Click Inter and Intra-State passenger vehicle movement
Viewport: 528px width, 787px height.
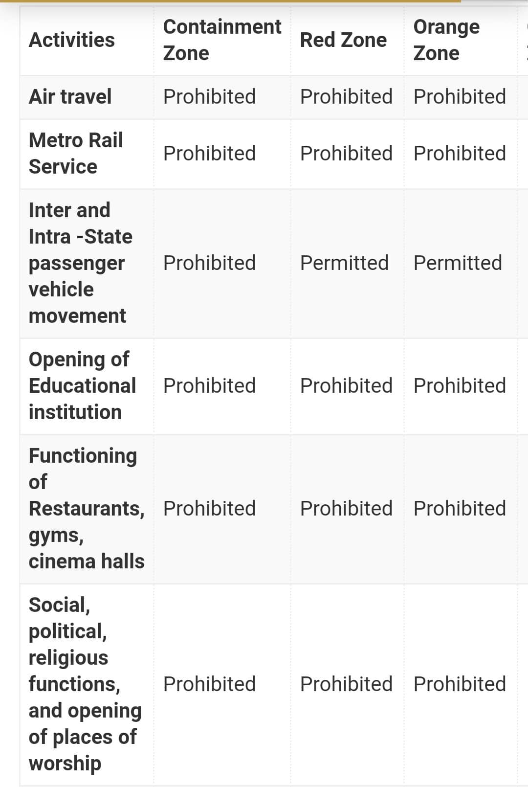point(81,263)
